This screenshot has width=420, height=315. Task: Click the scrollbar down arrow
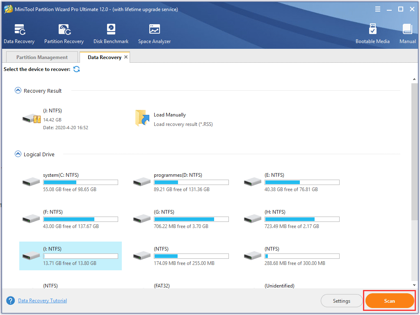414,285
